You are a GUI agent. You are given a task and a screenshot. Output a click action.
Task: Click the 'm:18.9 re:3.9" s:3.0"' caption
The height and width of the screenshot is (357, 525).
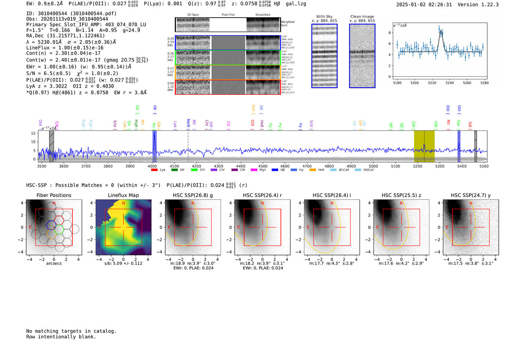coord(193,263)
